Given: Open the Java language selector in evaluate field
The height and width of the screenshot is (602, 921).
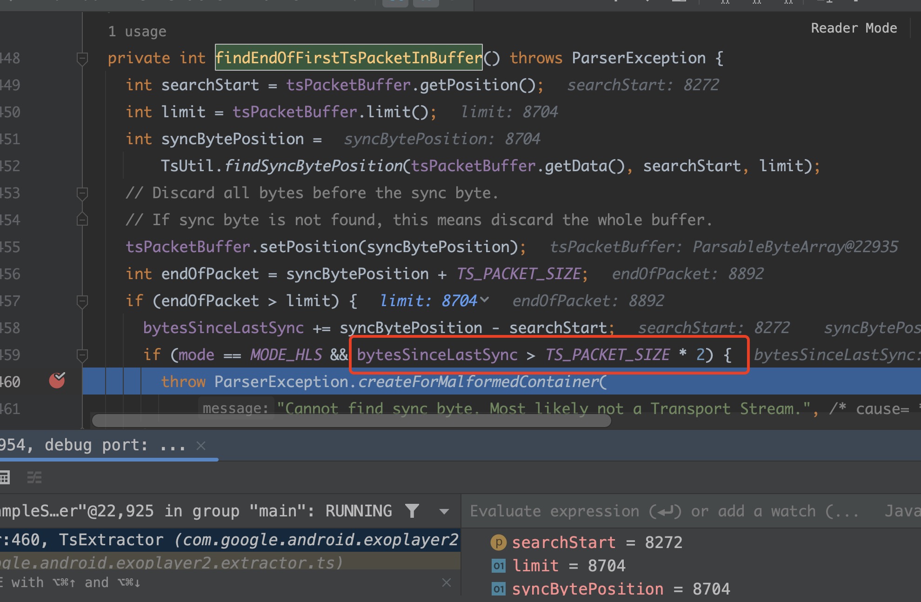Looking at the screenshot, I should click(902, 511).
